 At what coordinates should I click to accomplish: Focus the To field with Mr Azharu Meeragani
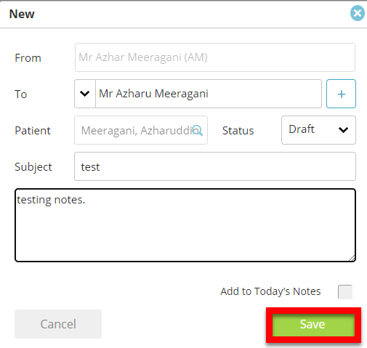(x=209, y=94)
